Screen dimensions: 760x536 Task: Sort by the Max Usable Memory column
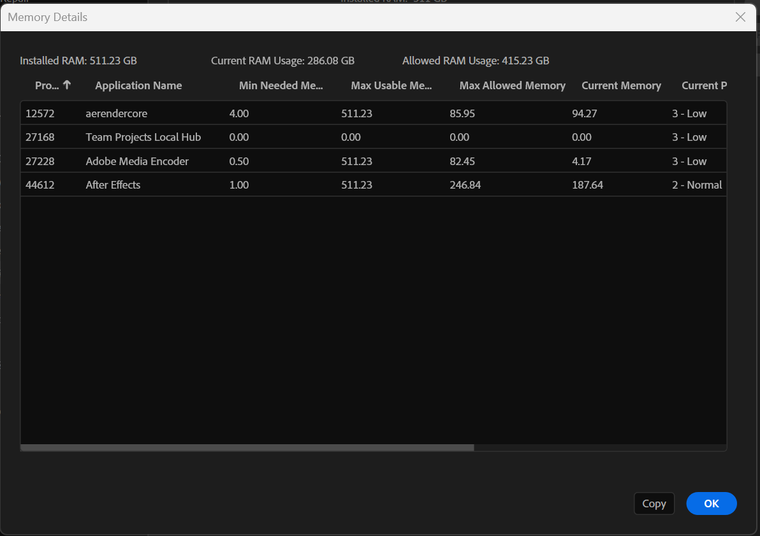coord(391,85)
